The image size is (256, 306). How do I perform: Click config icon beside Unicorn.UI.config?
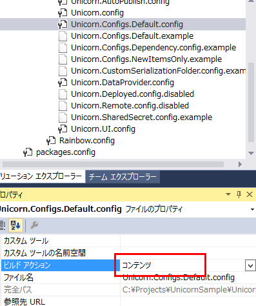[63, 129]
